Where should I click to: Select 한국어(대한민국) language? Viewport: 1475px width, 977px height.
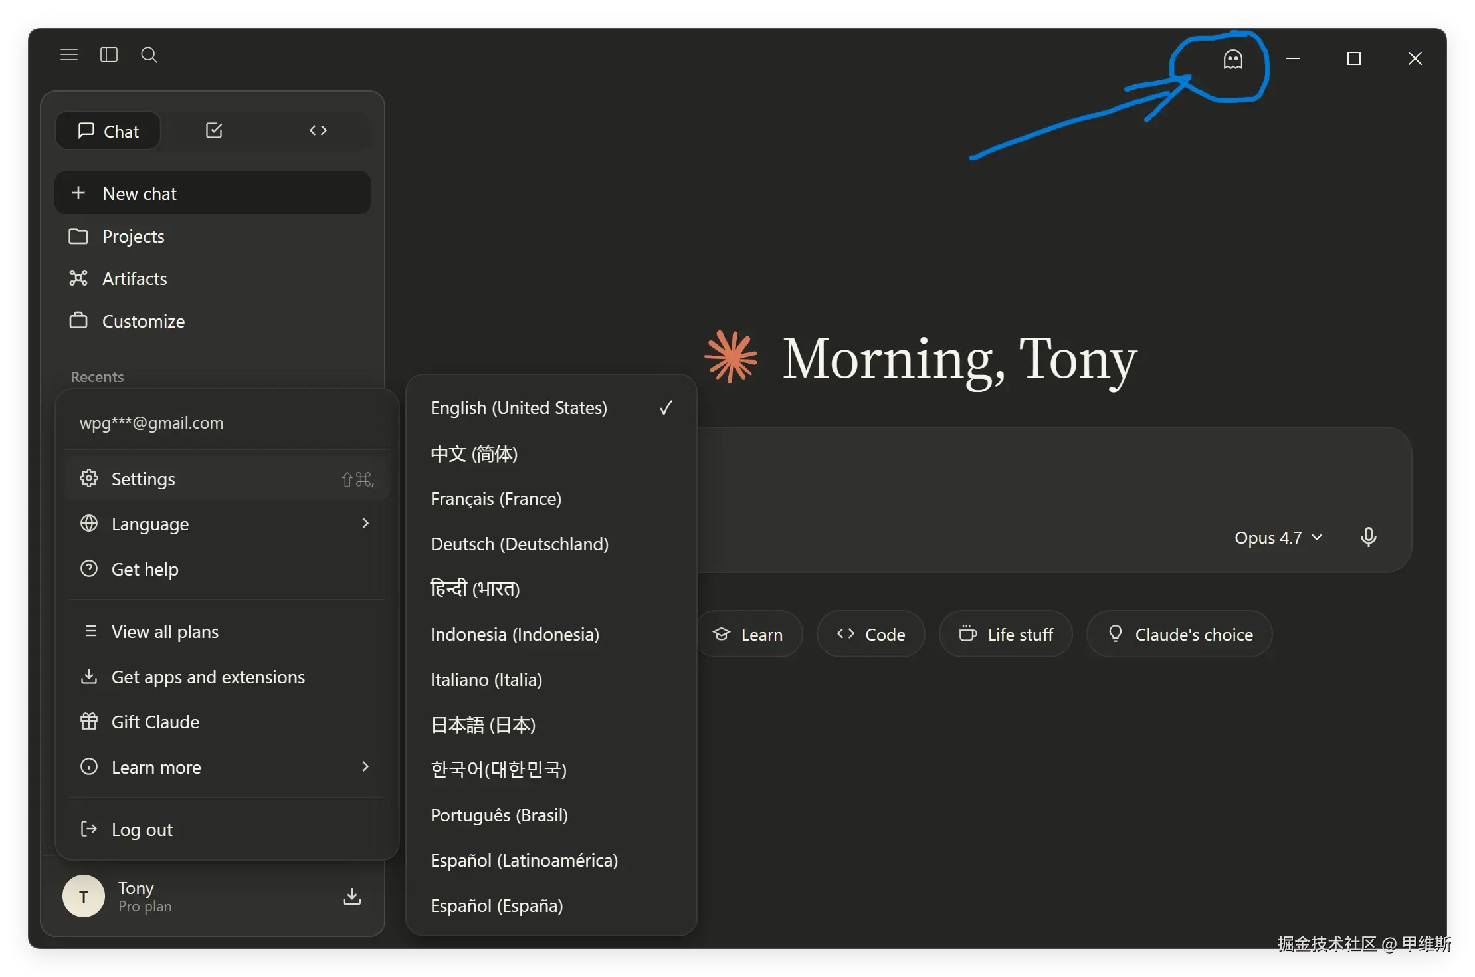click(551, 770)
